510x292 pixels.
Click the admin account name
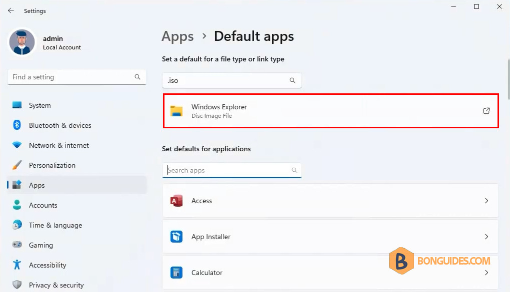click(x=52, y=38)
